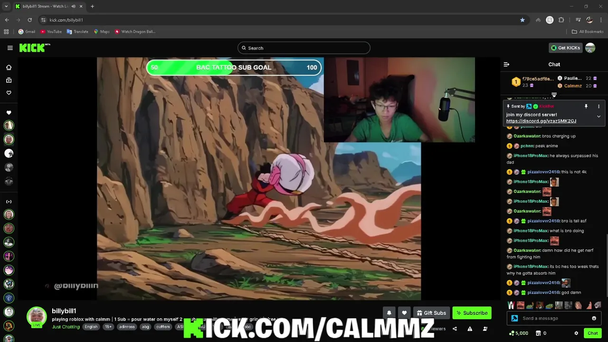This screenshot has width=608, height=342.
Task: Collapse the chat panel with arrow icon
Action: pos(506,65)
